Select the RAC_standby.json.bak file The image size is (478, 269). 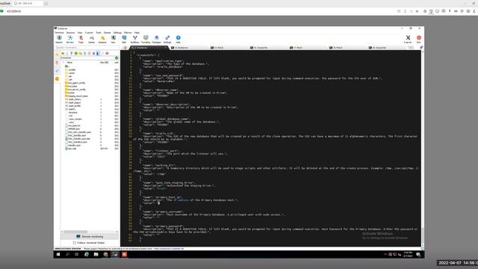pyautogui.click(x=78, y=139)
